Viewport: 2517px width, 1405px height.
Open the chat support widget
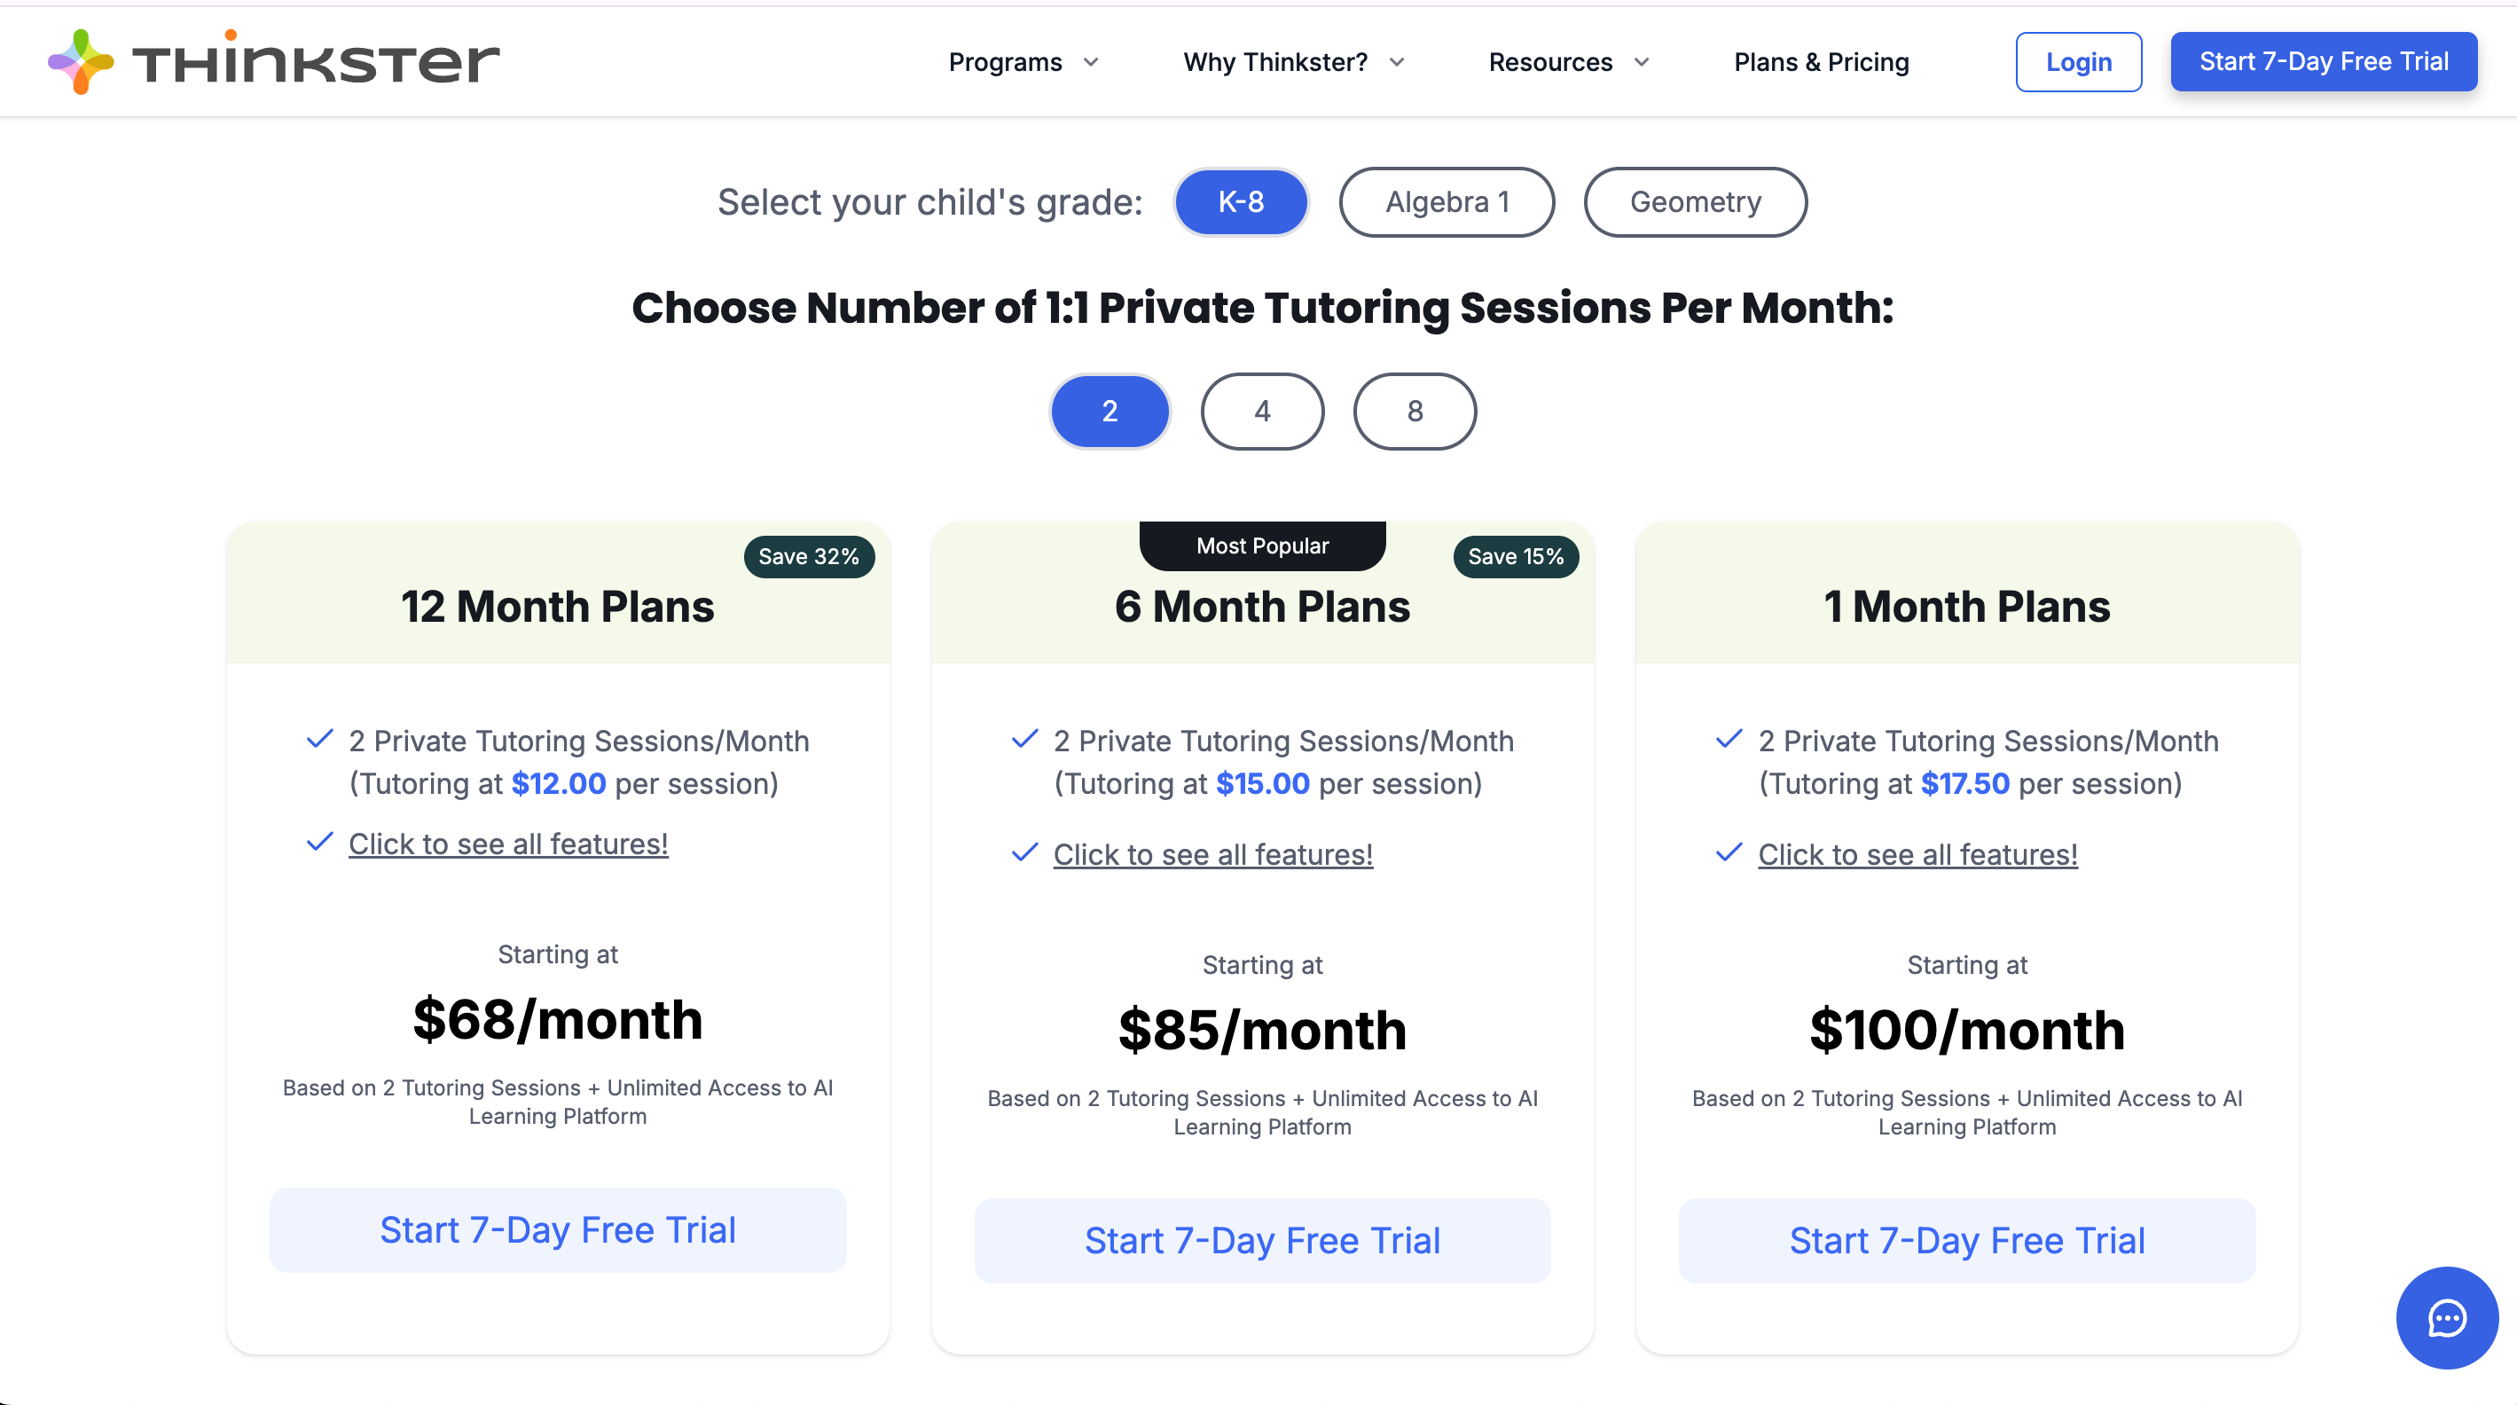[x=2447, y=1317]
